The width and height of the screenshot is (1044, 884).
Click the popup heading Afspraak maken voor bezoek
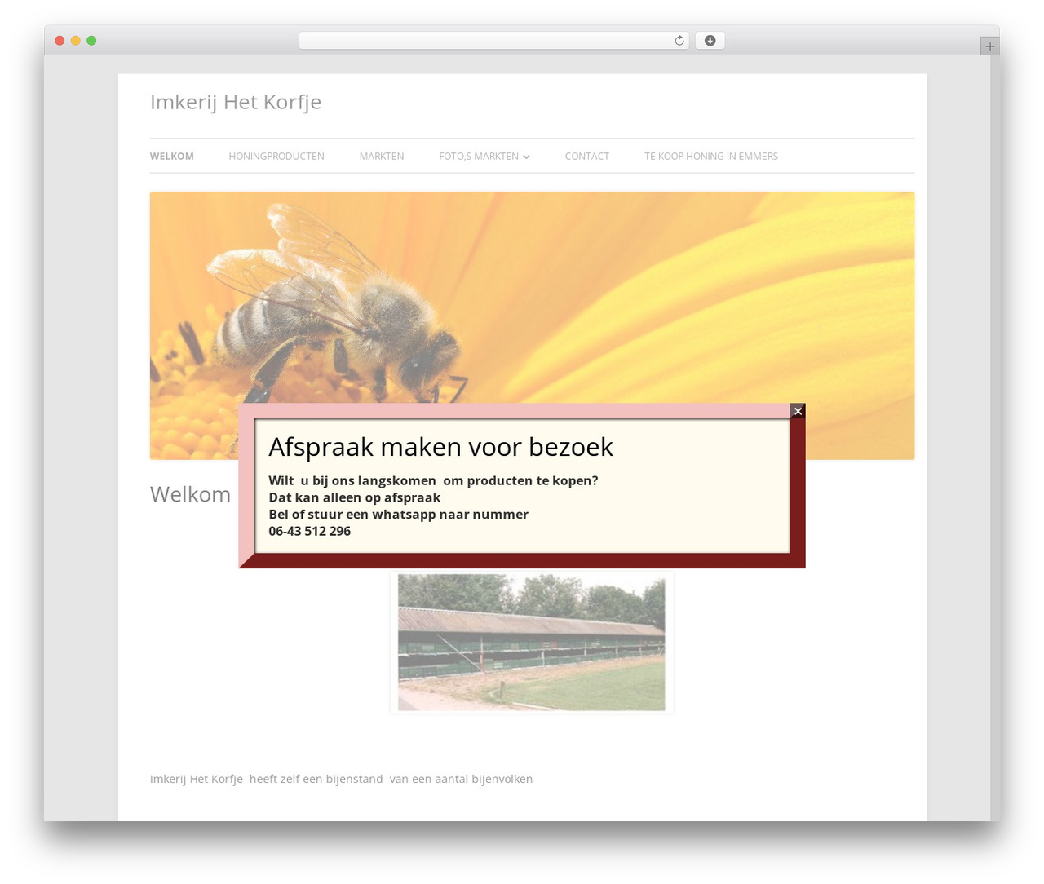click(x=441, y=447)
